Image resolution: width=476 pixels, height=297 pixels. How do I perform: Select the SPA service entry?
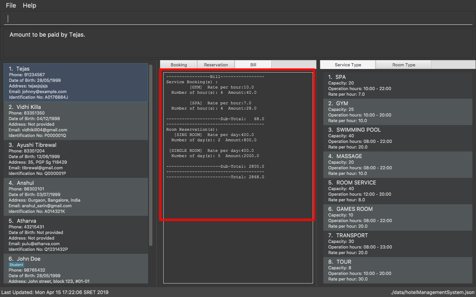[398, 85]
